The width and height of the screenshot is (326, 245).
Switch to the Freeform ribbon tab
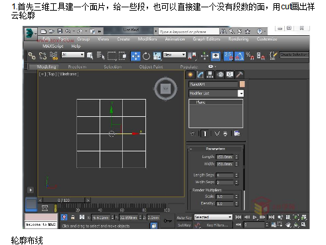(x=77, y=66)
